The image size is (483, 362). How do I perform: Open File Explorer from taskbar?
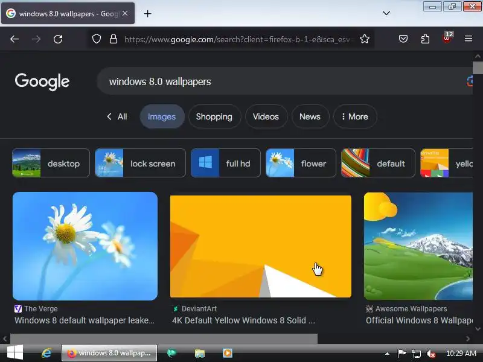(x=200, y=353)
